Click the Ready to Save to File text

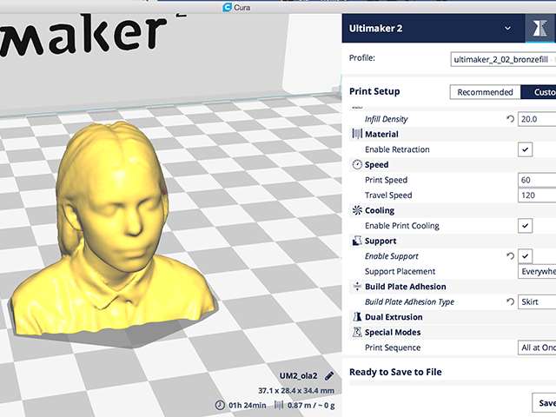pyautogui.click(x=395, y=372)
